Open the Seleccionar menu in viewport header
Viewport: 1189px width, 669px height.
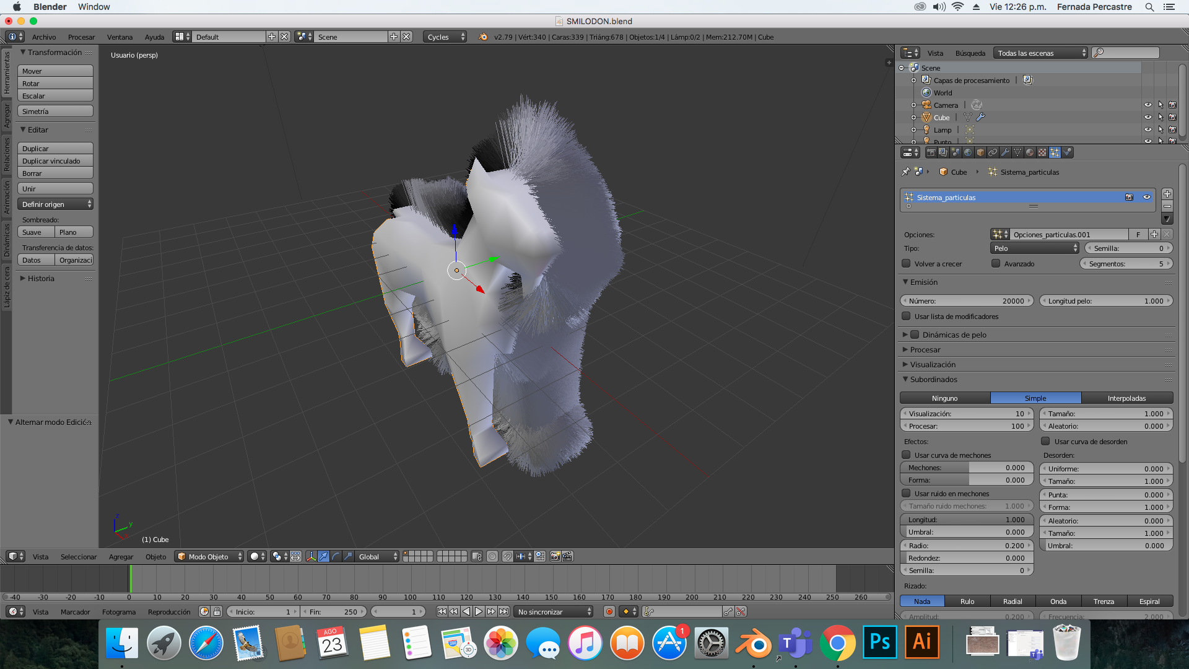click(x=79, y=556)
